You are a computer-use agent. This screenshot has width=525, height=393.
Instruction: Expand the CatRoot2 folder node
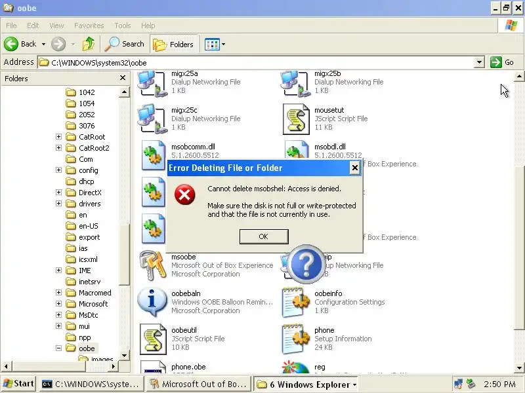tap(58, 148)
